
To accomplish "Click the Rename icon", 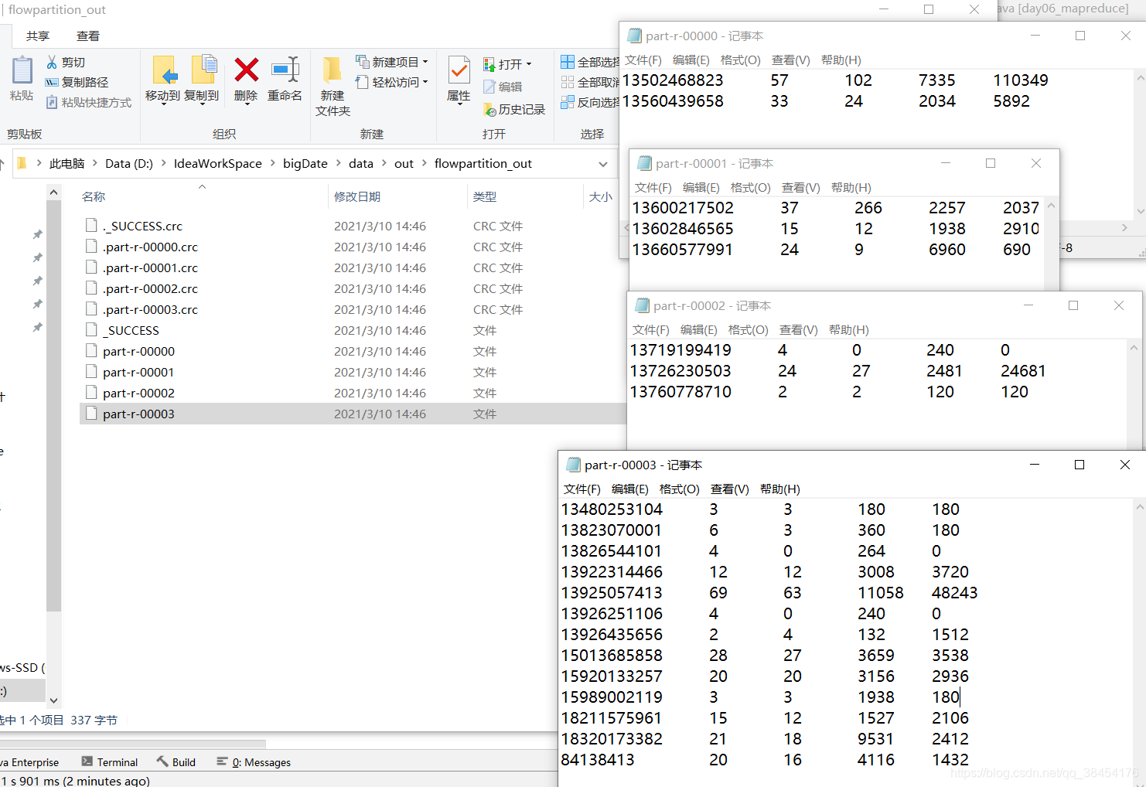I will tap(285, 70).
